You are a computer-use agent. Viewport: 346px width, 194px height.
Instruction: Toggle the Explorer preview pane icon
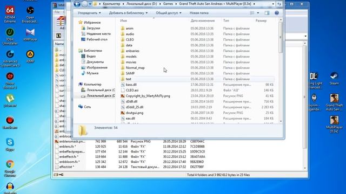(x=267, y=13)
